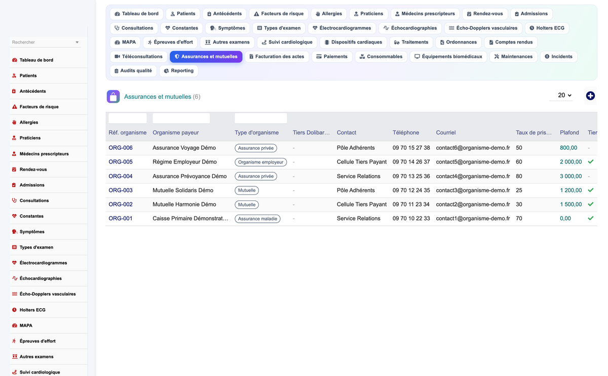Open the Ordonnances tab
Image resolution: width=608 pixels, height=376 pixels.
click(x=458, y=43)
